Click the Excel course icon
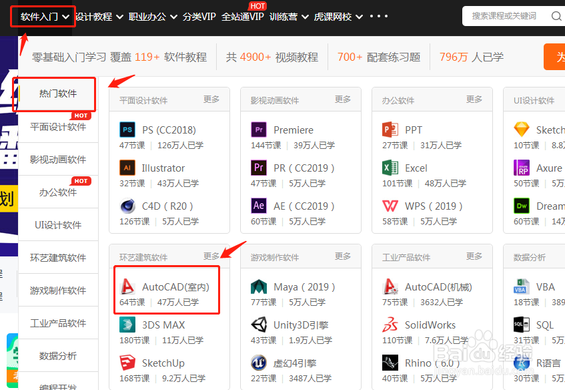Image resolution: width=565 pixels, height=390 pixels. (x=390, y=168)
